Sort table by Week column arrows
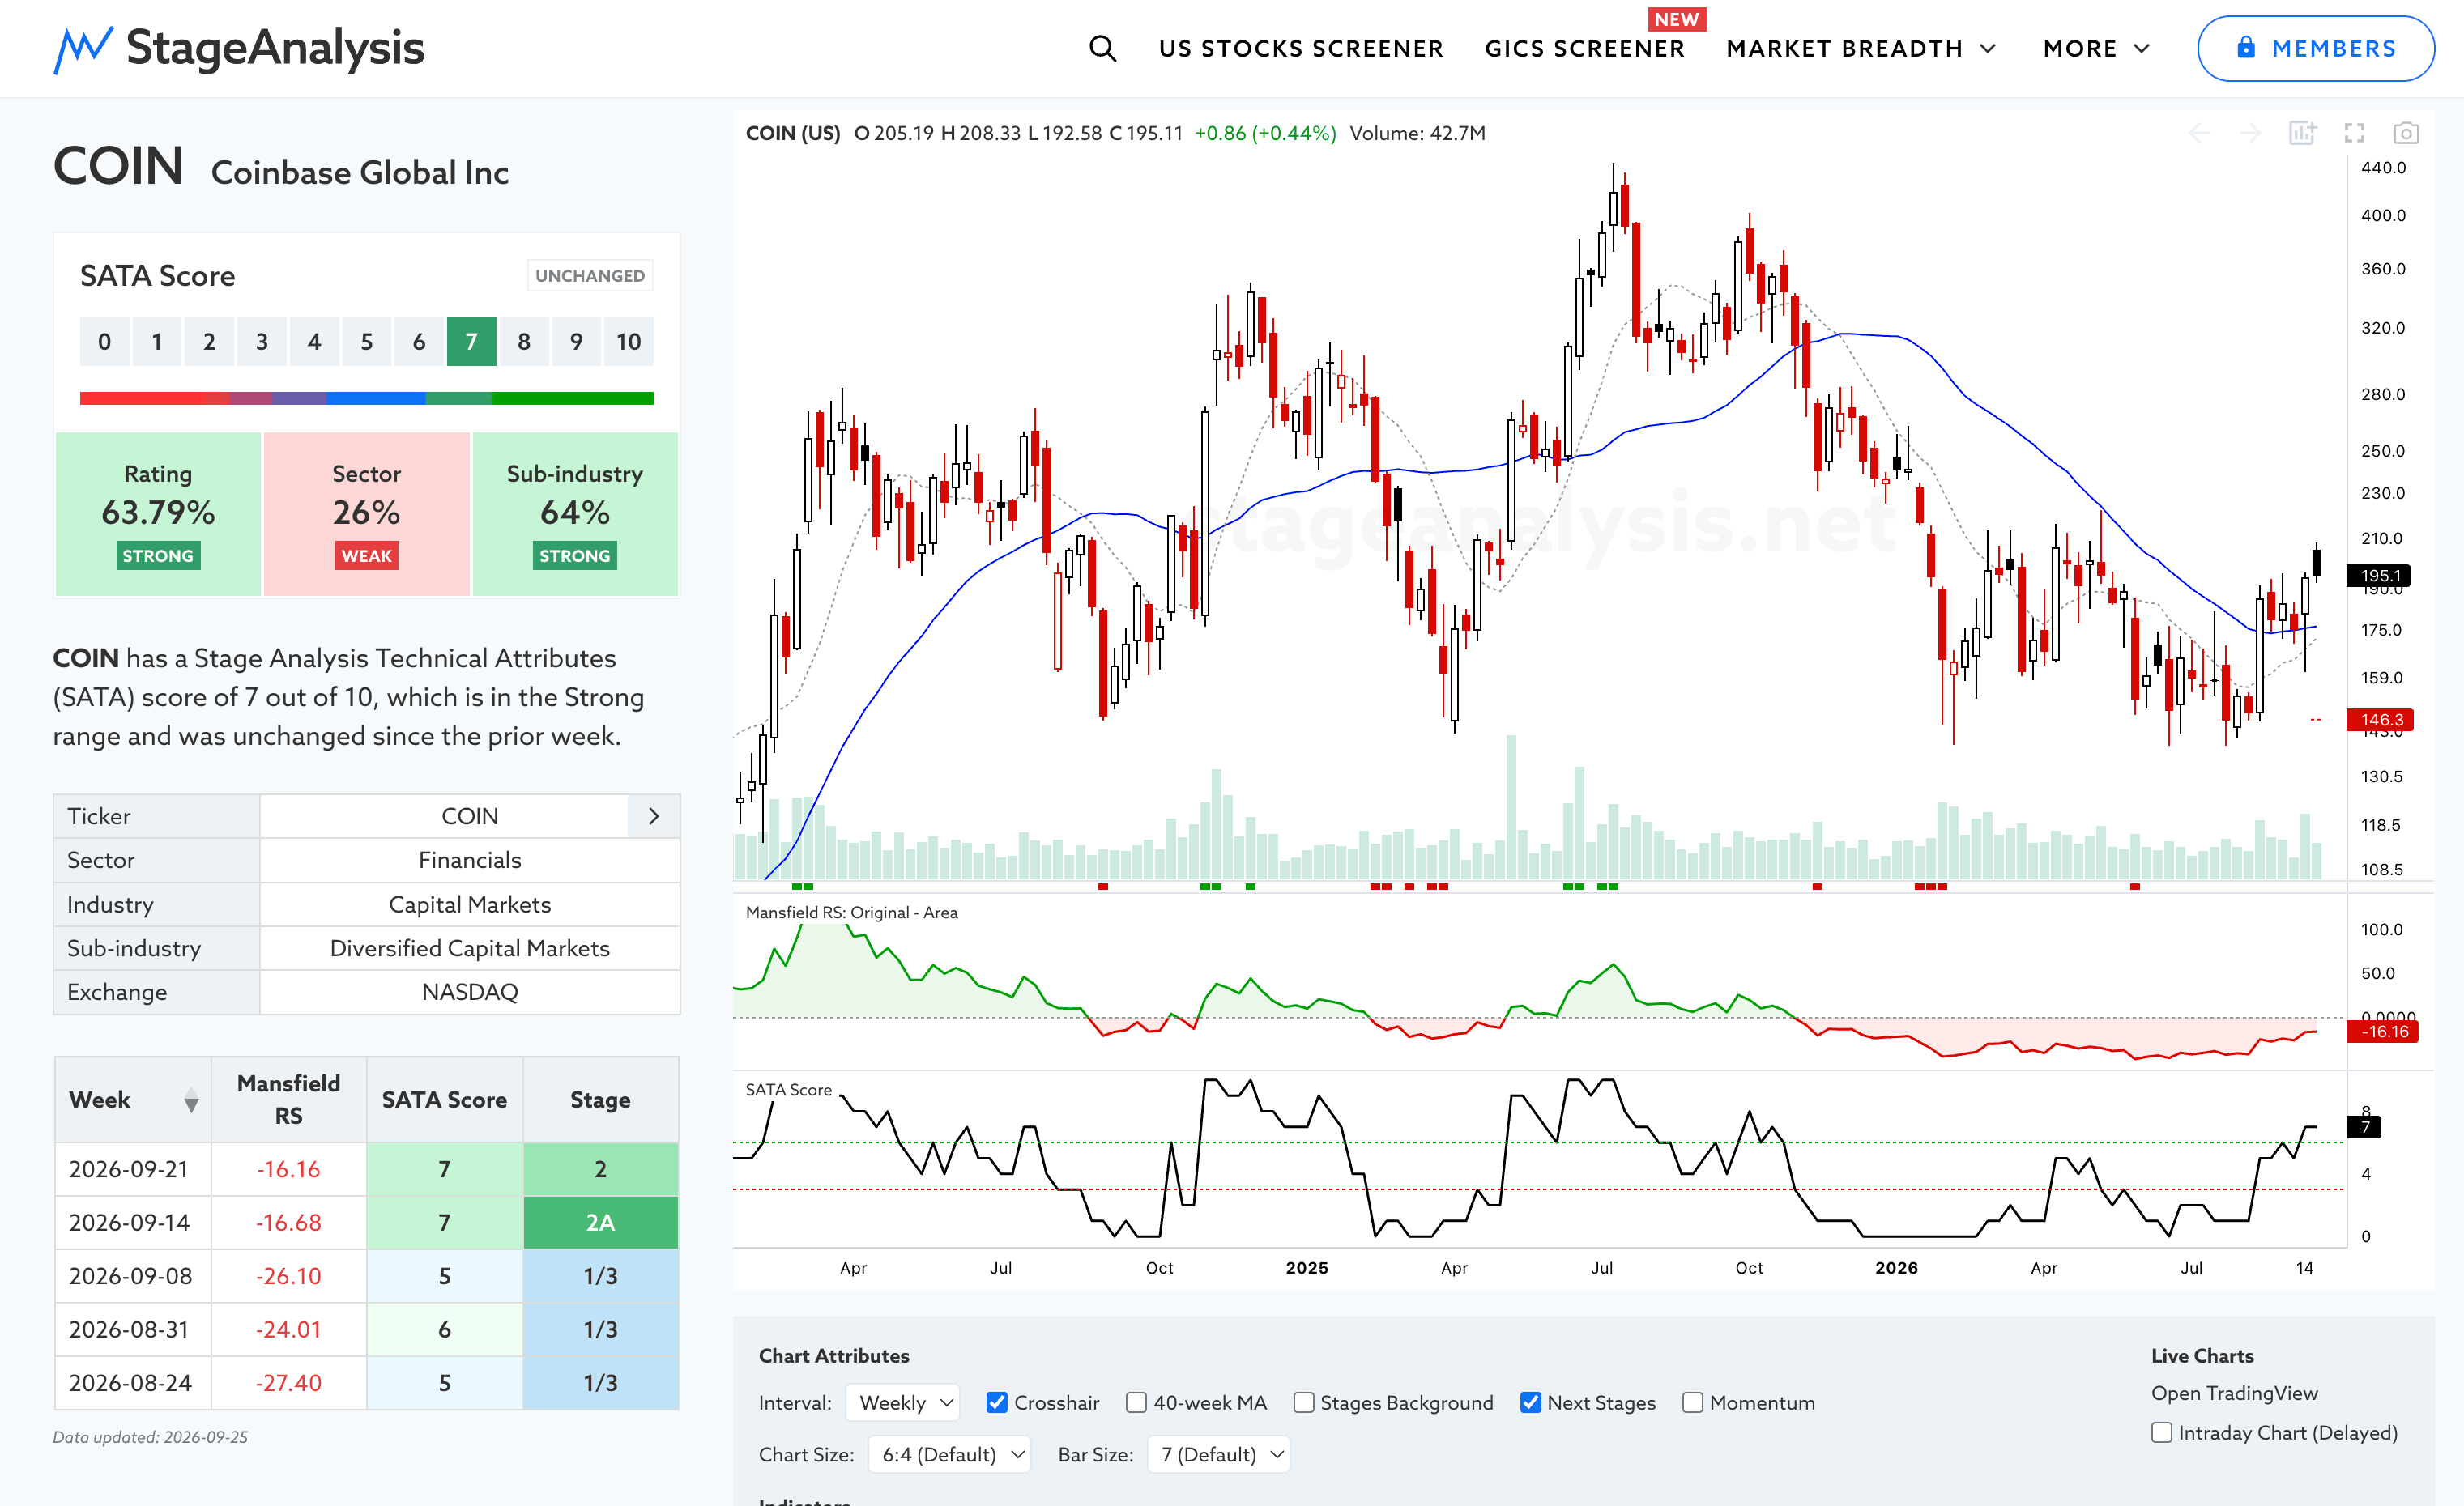This screenshot has height=1506, width=2464. 191,1100
